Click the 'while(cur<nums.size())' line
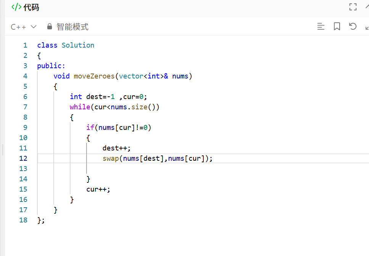The width and height of the screenshot is (369, 256). [x=114, y=107]
